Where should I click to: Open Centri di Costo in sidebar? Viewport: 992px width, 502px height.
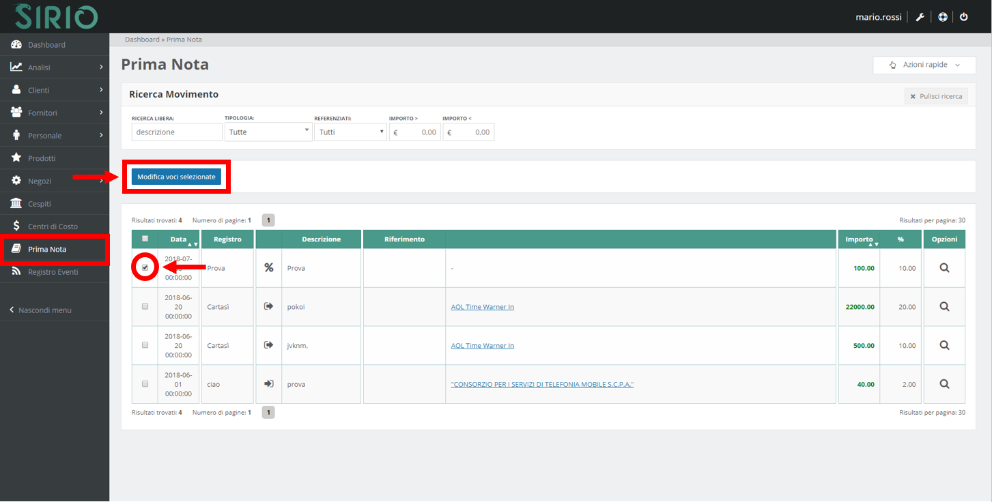53,226
